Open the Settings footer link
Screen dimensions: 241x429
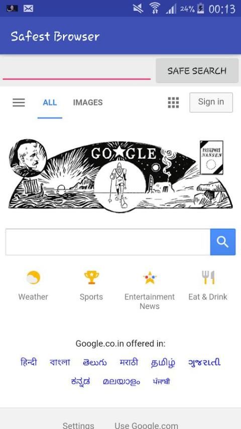coord(78,425)
